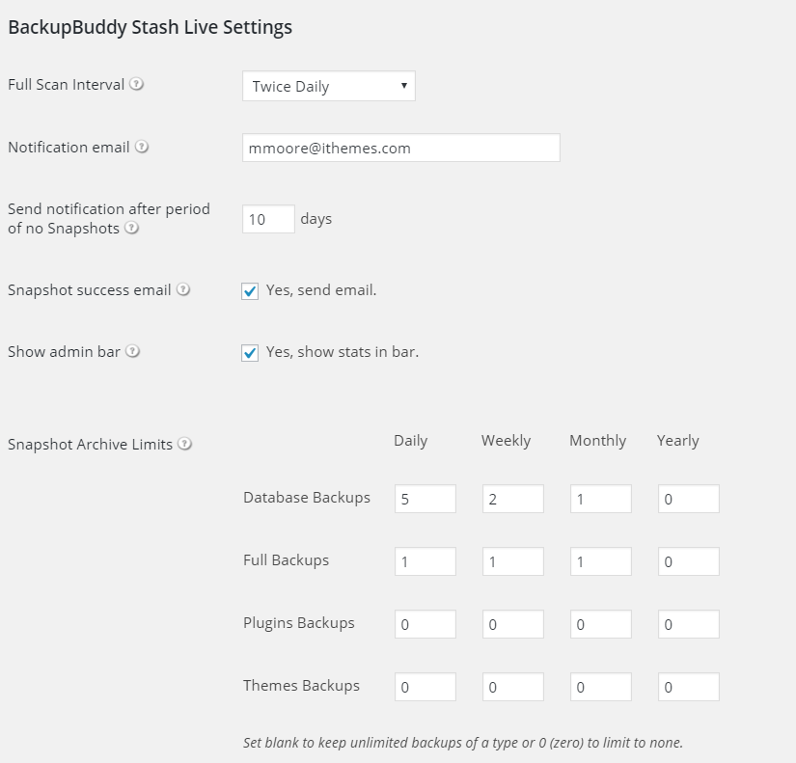
Task: Click the Plugins Backups Weekly field
Action: [x=513, y=624]
